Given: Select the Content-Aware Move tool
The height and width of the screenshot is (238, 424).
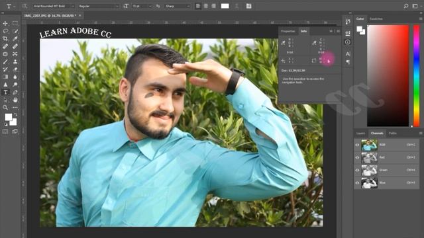Looking at the screenshot, I should click(15, 54).
